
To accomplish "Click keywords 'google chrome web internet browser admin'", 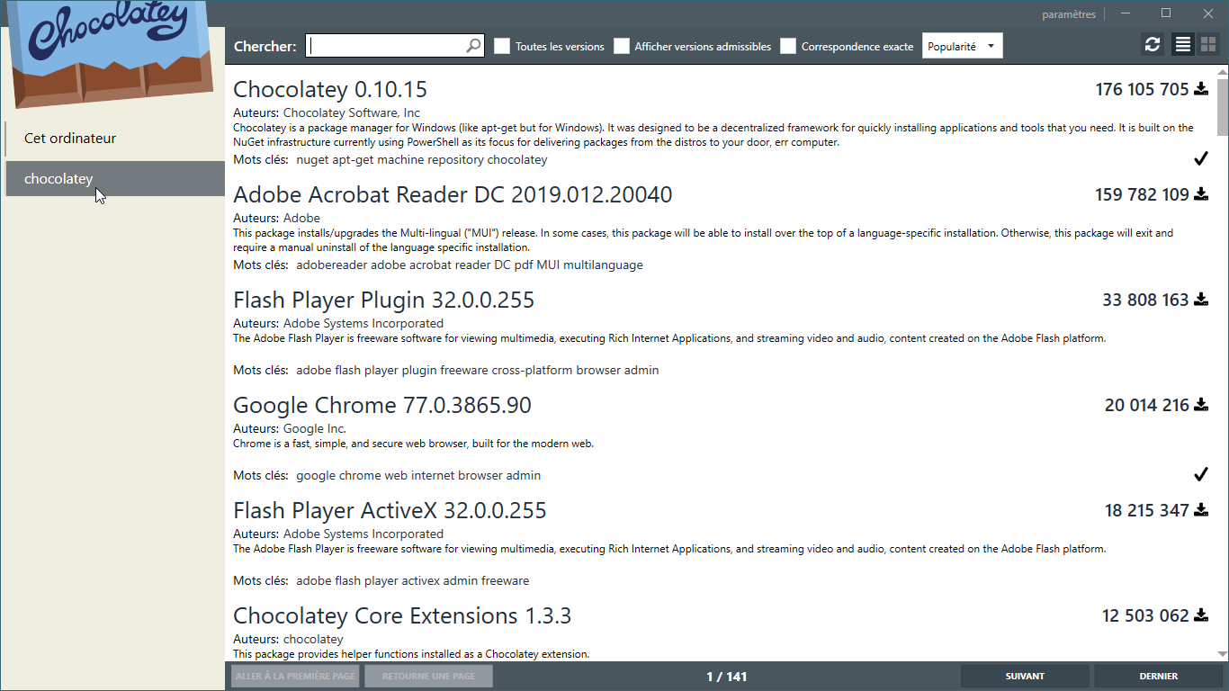I will point(418,475).
